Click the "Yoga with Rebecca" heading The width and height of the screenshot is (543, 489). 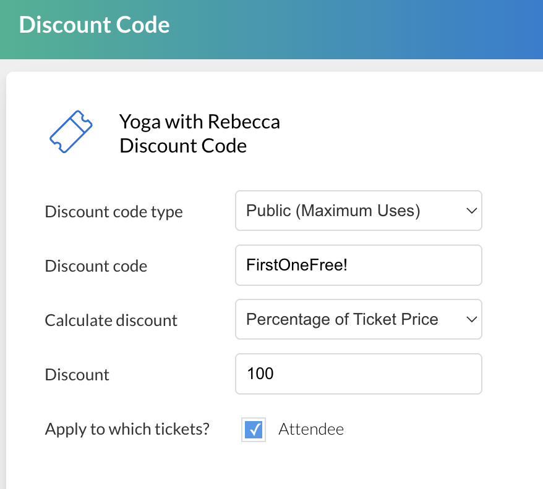(199, 122)
